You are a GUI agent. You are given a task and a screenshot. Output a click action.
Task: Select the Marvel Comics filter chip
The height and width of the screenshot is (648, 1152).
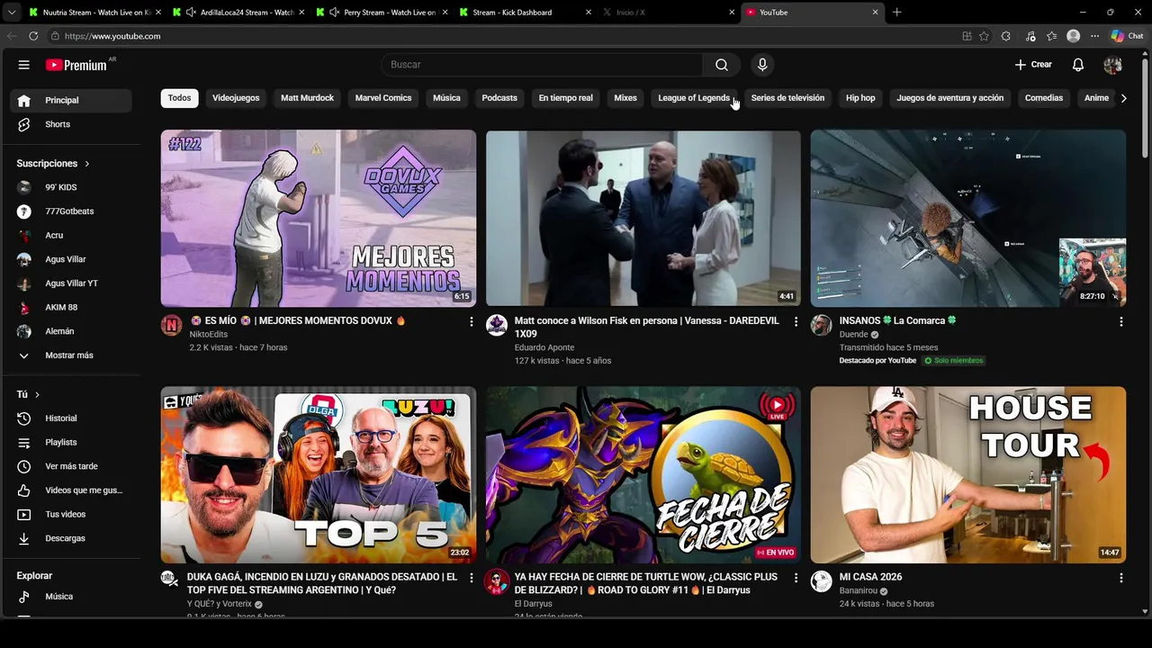383,98
